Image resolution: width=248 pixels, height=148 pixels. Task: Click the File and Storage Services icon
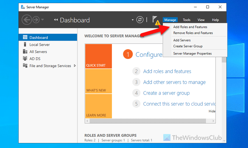pyautogui.click(x=25, y=66)
